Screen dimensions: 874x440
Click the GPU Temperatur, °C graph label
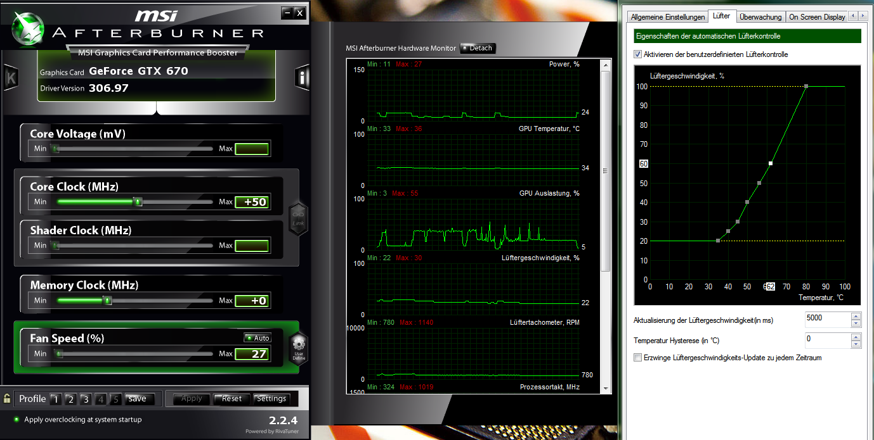coord(549,129)
